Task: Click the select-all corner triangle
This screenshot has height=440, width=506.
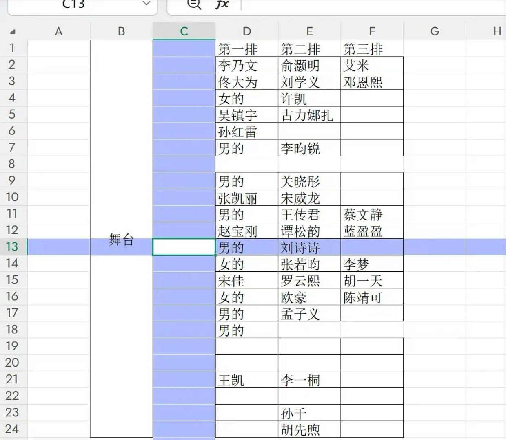Action: coord(13,32)
